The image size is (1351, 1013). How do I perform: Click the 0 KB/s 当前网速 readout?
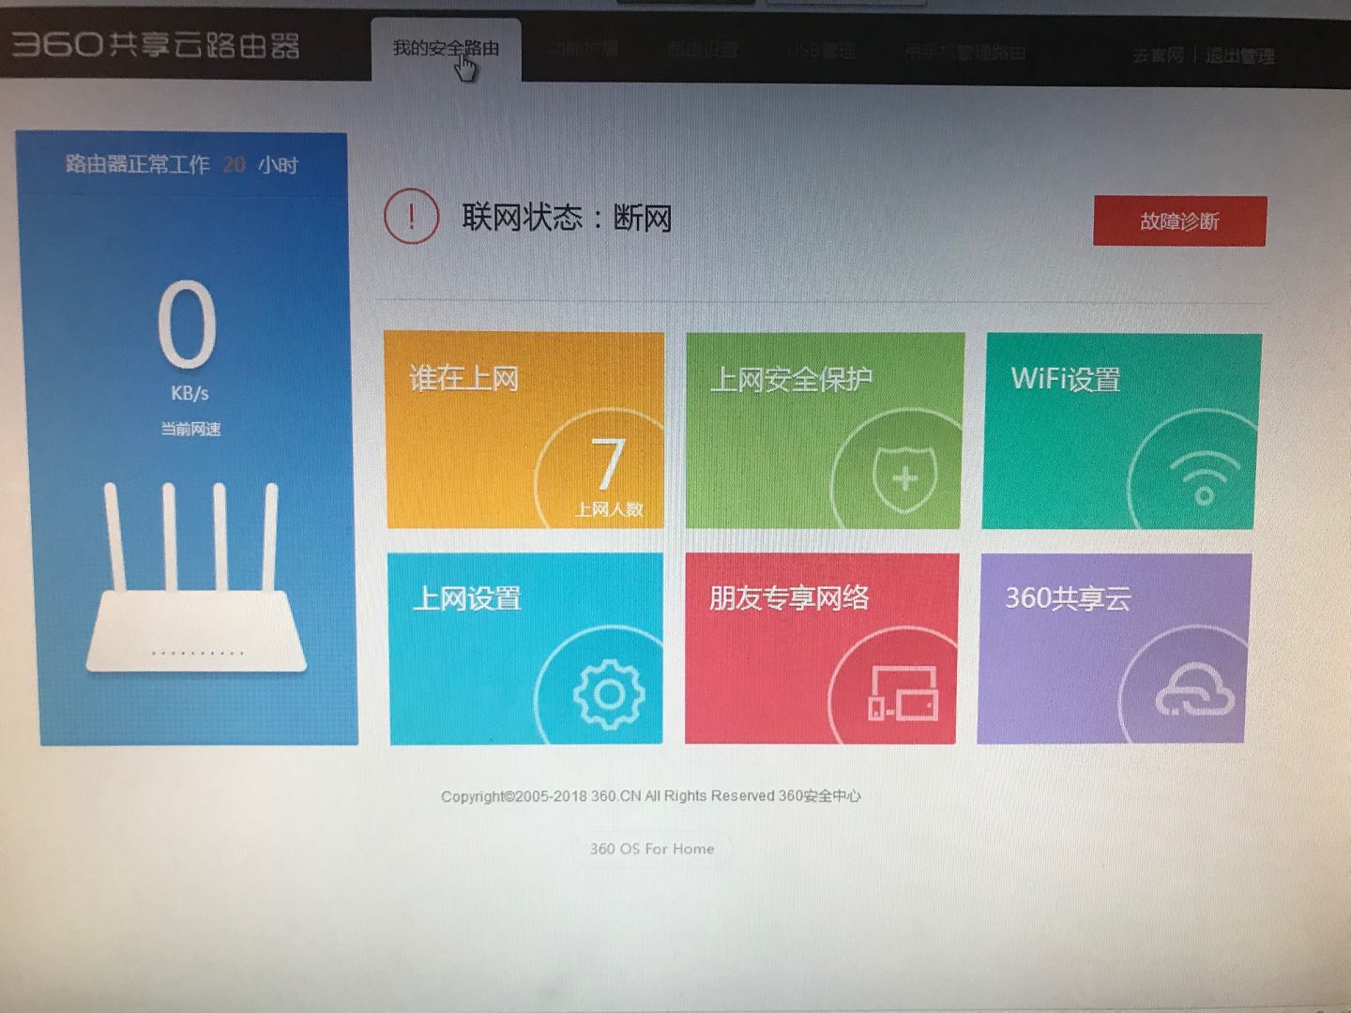[x=189, y=356]
